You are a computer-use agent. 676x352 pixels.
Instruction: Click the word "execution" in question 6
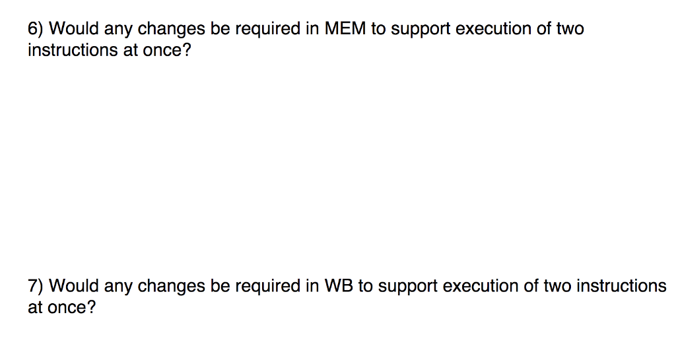tap(493, 28)
